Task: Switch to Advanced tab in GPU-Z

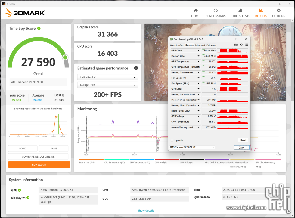Action: (200, 45)
